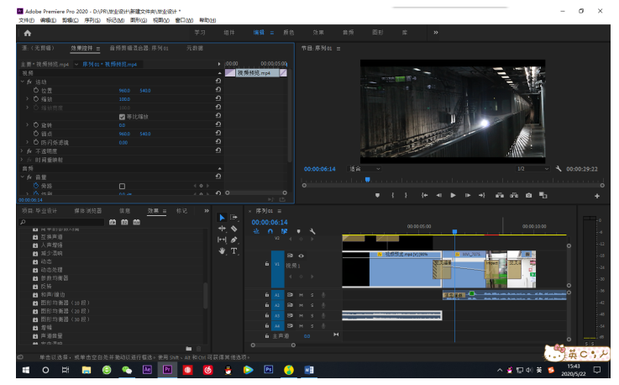Select the Track Select Forward tool
This screenshot has height=385, width=619.
click(x=234, y=217)
